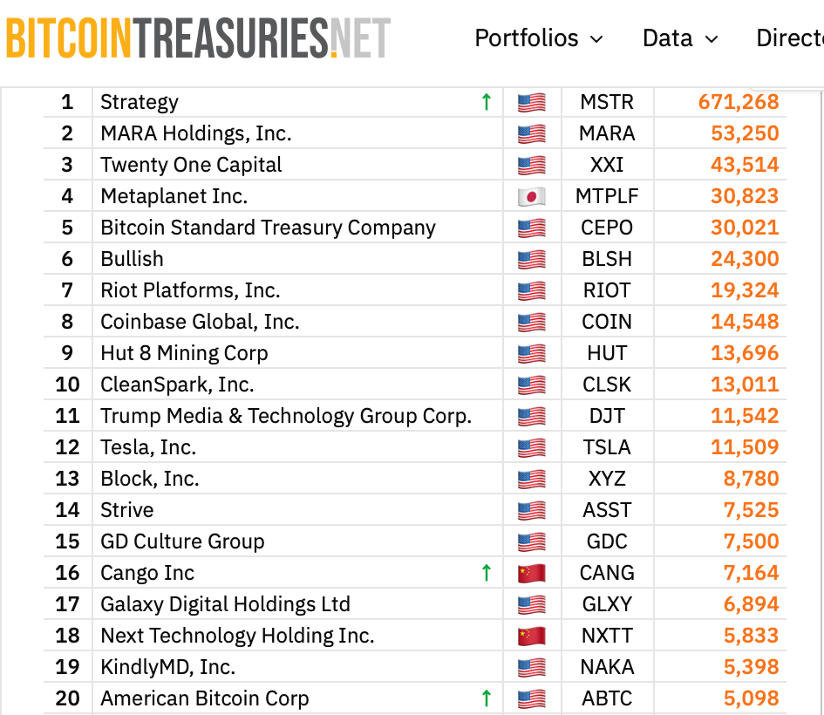Select the Trump Media & Technology Group row
The image size is (824, 715).
coord(284,416)
